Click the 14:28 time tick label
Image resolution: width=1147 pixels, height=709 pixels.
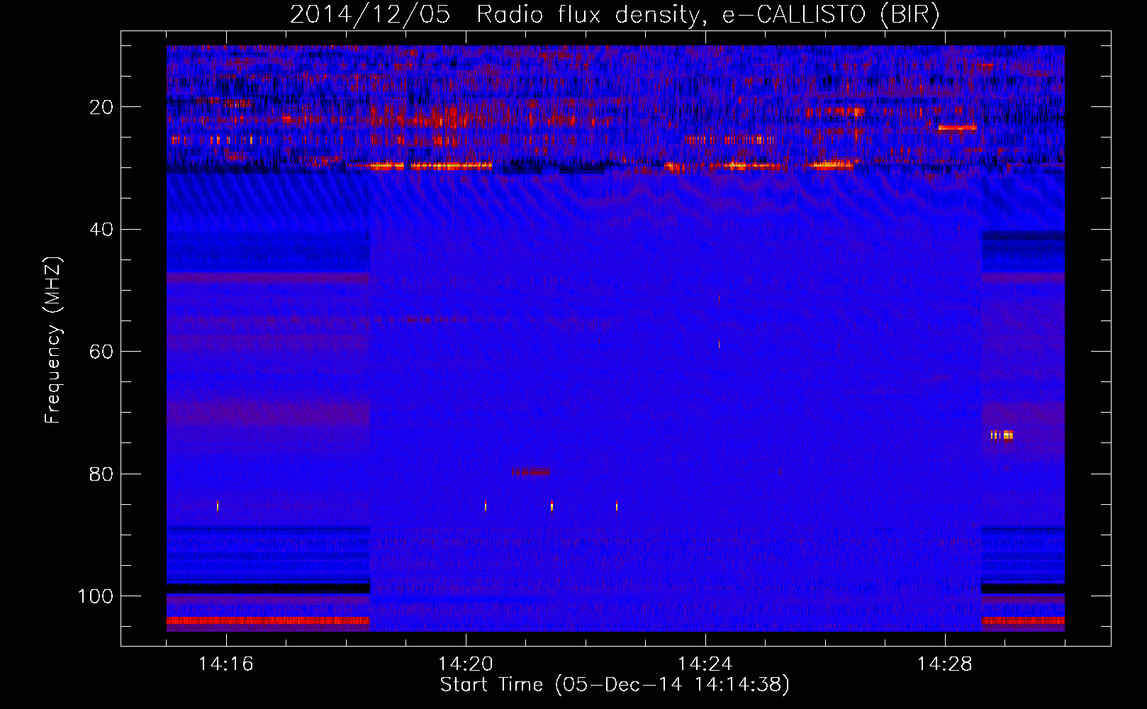[945, 664]
